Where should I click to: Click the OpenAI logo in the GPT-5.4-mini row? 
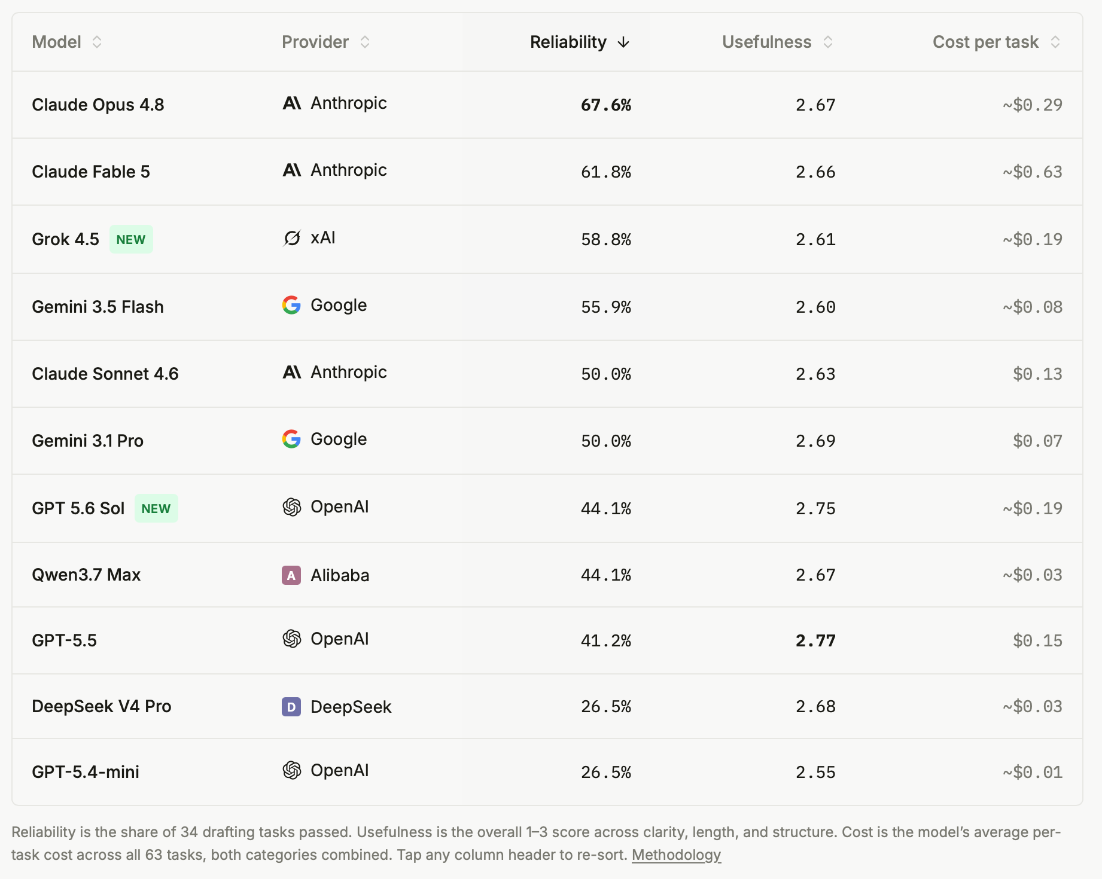tap(291, 770)
